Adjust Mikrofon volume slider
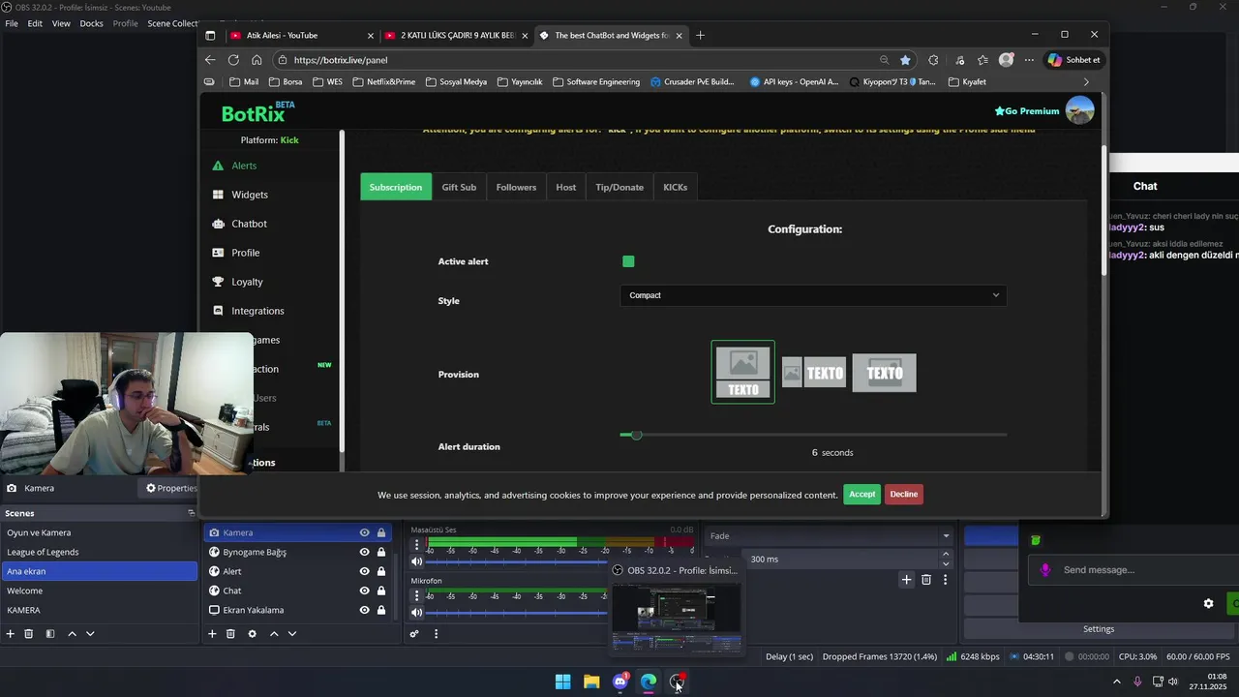 519,612
